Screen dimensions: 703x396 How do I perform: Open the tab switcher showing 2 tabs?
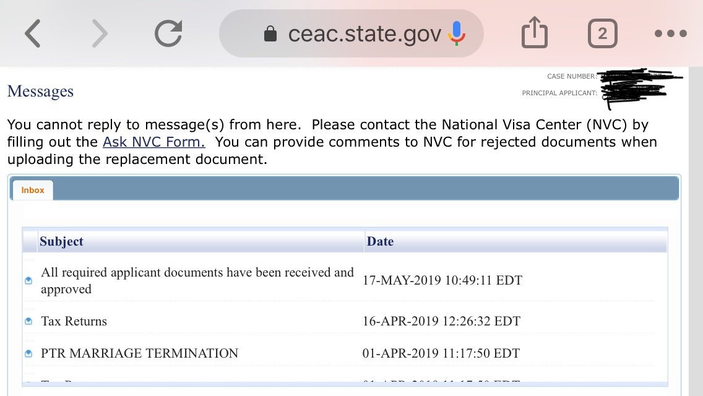pos(603,33)
